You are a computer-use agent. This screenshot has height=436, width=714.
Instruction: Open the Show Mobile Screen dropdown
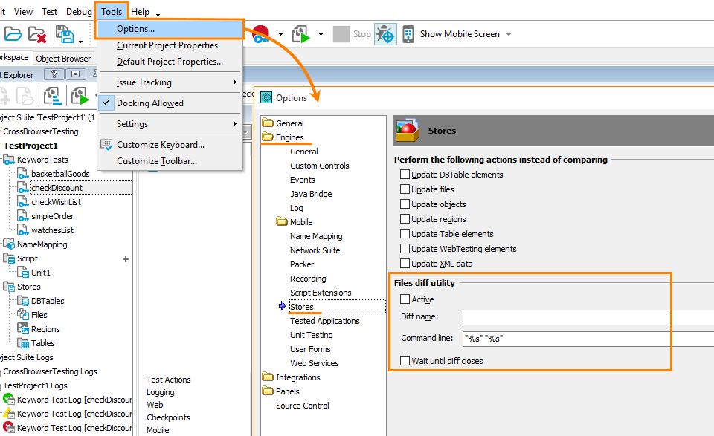[x=509, y=33]
